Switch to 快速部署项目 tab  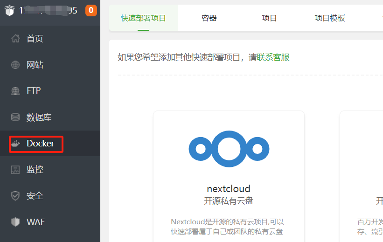pos(143,18)
